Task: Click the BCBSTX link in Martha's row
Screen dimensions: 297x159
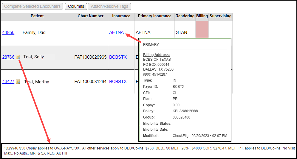Action: tap(118, 82)
